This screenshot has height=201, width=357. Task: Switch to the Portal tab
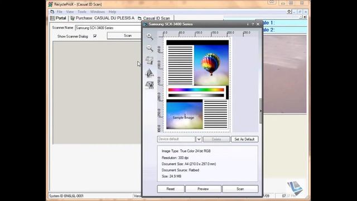tap(58, 18)
